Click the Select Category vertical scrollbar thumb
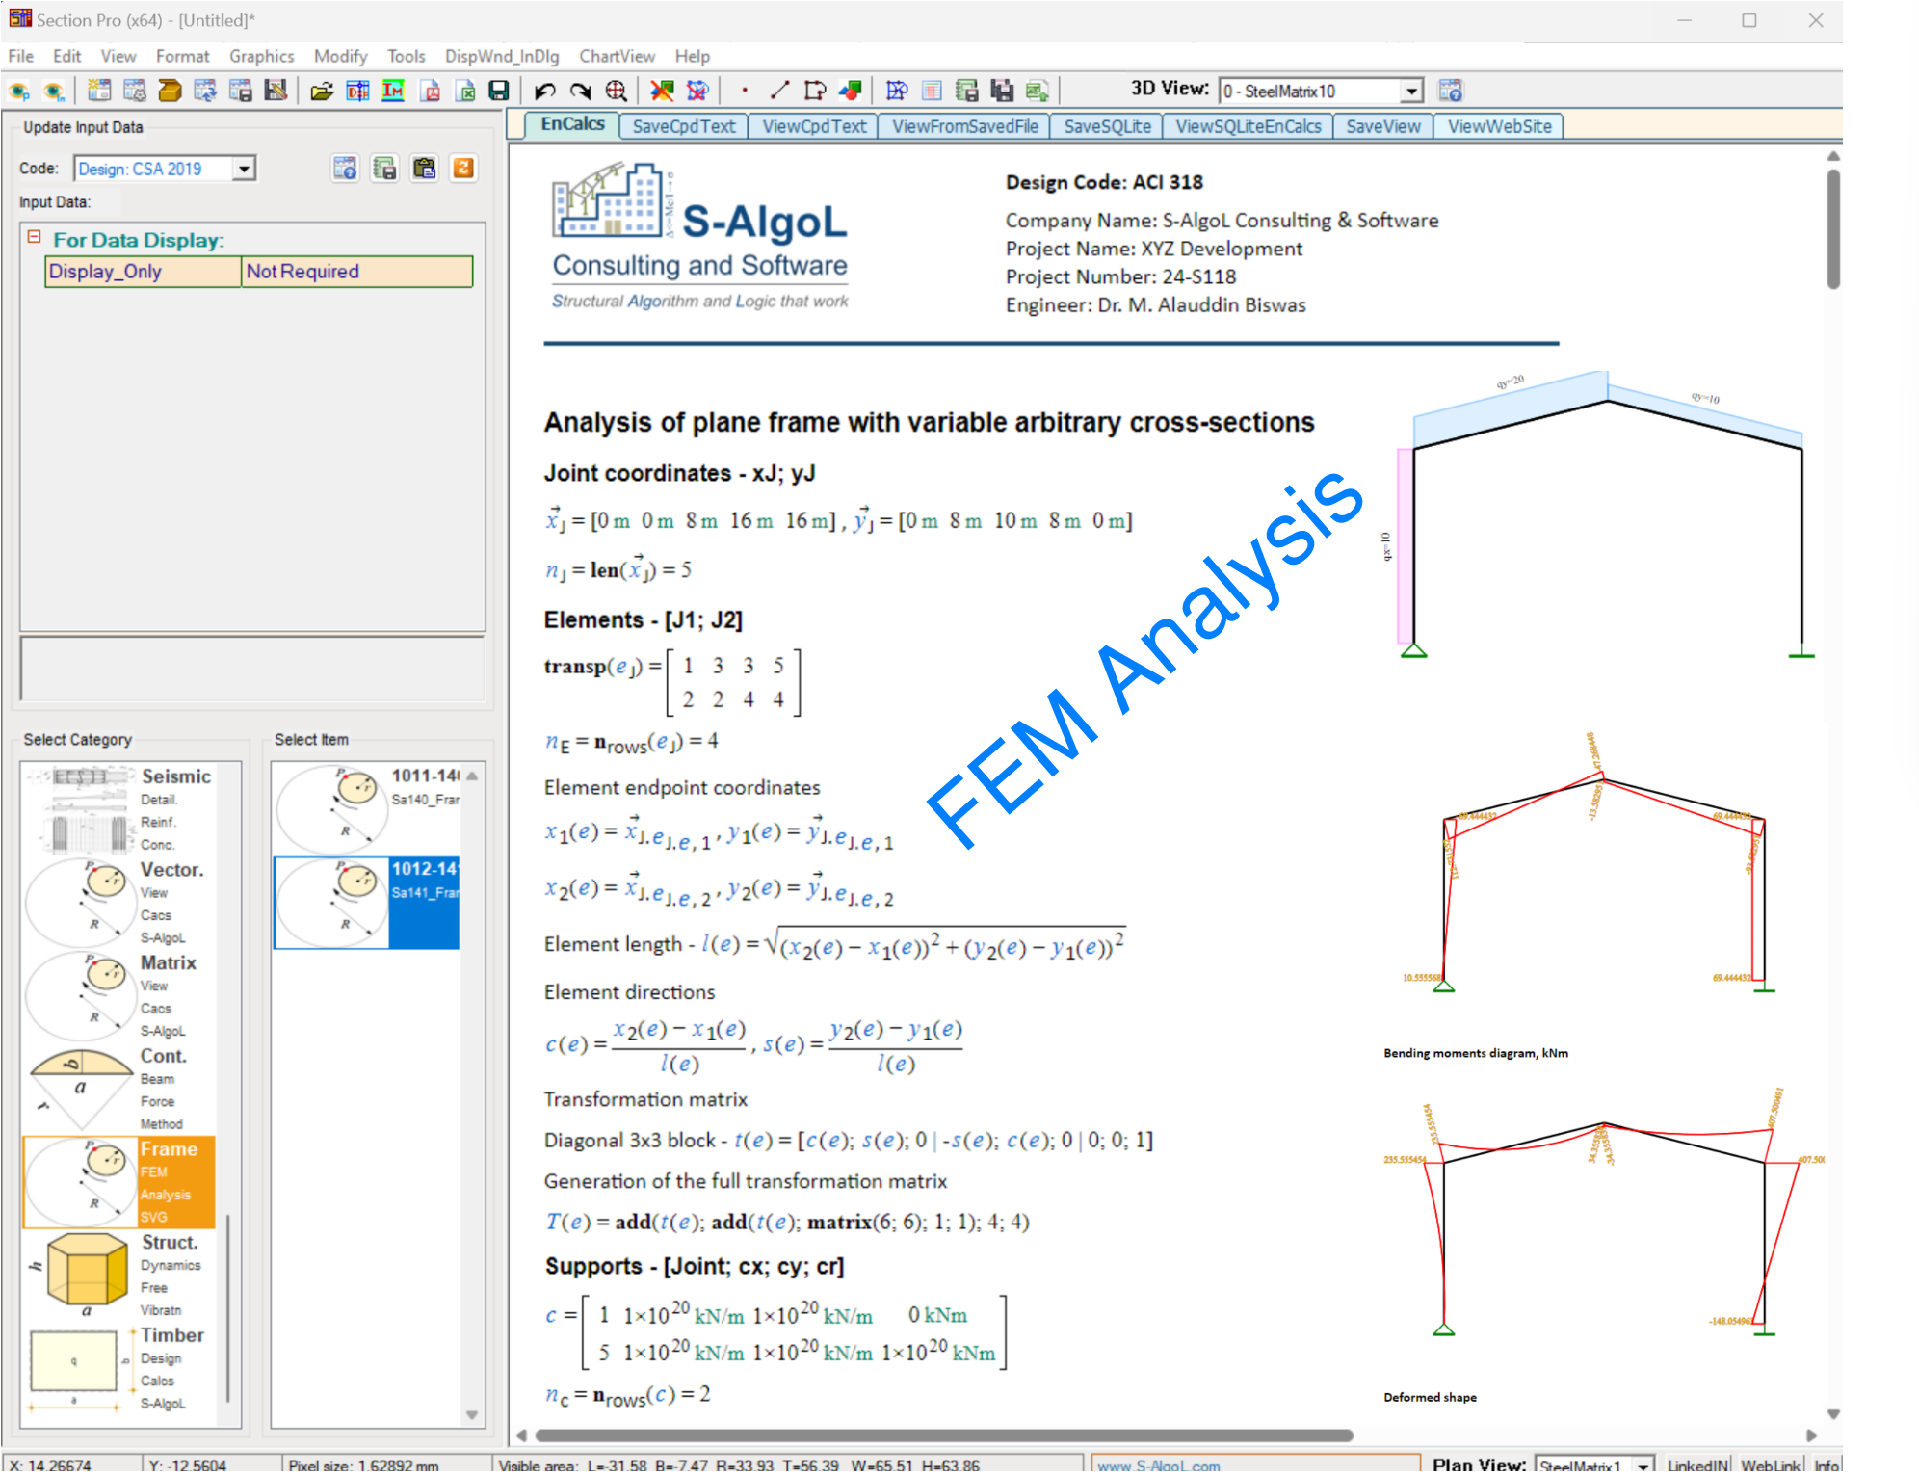 (228, 1308)
